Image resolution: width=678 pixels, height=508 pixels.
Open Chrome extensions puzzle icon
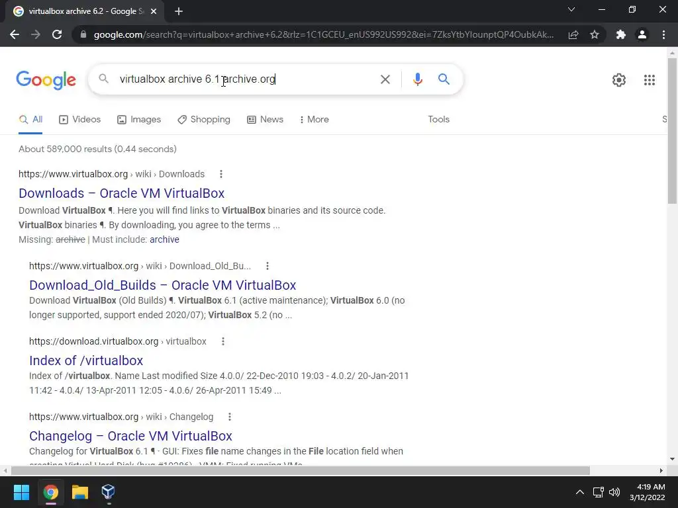621,34
